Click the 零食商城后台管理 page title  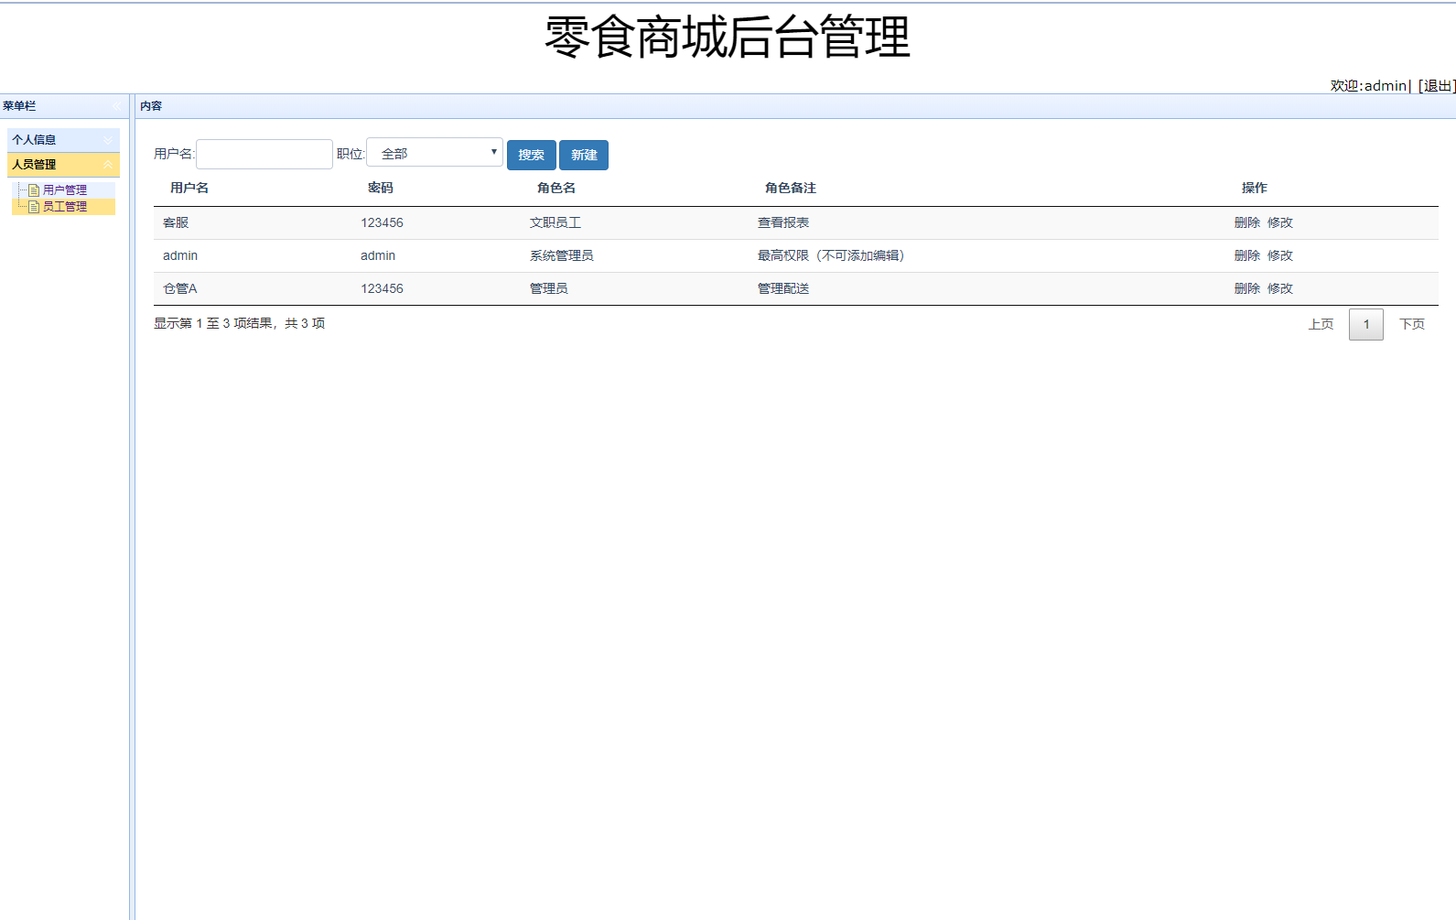[x=728, y=37]
